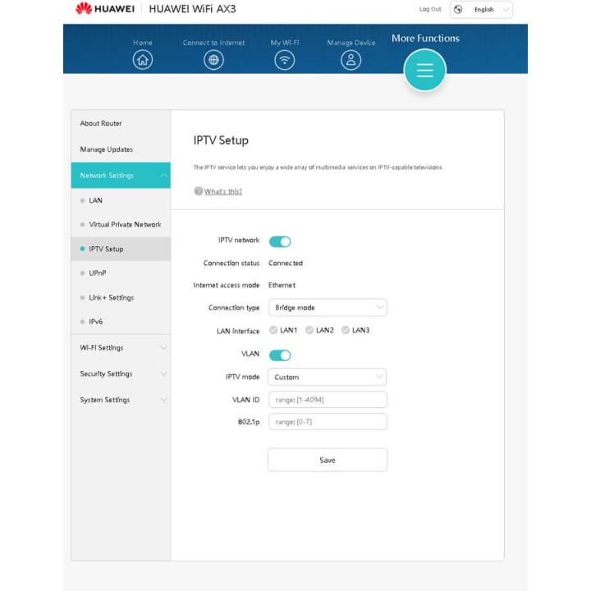Viewport: 591px width, 591px height.
Task: Expand the System Settings section
Action: tap(121, 400)
